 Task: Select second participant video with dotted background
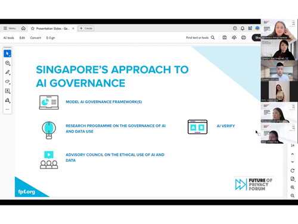279,50
